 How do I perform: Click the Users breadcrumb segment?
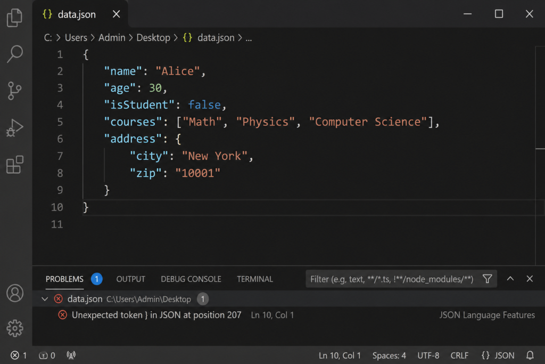pos(76,38)
